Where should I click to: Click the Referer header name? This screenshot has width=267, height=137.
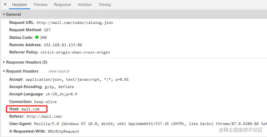[17, 116]
